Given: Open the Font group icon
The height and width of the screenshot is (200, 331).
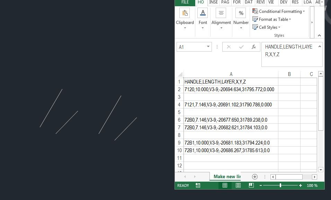Looking at the screenshot, I should pyautogui.click(x=203, y=13).
